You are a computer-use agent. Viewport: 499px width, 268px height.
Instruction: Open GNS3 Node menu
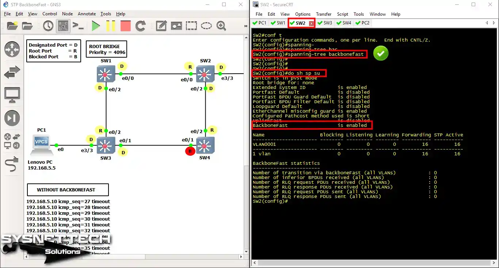[68, 14]
